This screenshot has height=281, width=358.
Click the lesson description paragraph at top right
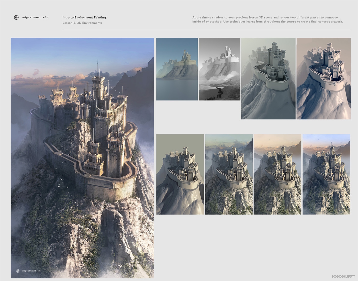(267, 19)
